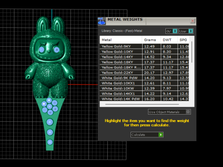Click the 16.20 grams value
The height and width of the screenshot is (167, 223).
click(149, 99)
